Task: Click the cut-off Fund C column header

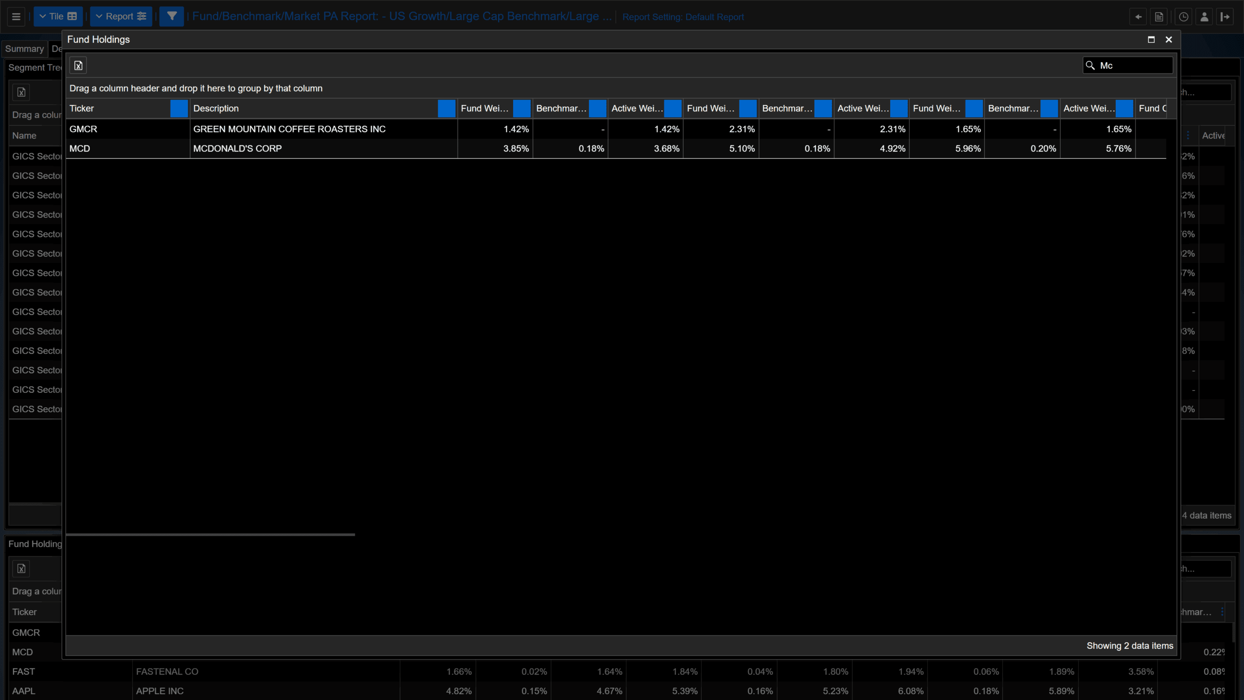Action: pos(1152,108)
